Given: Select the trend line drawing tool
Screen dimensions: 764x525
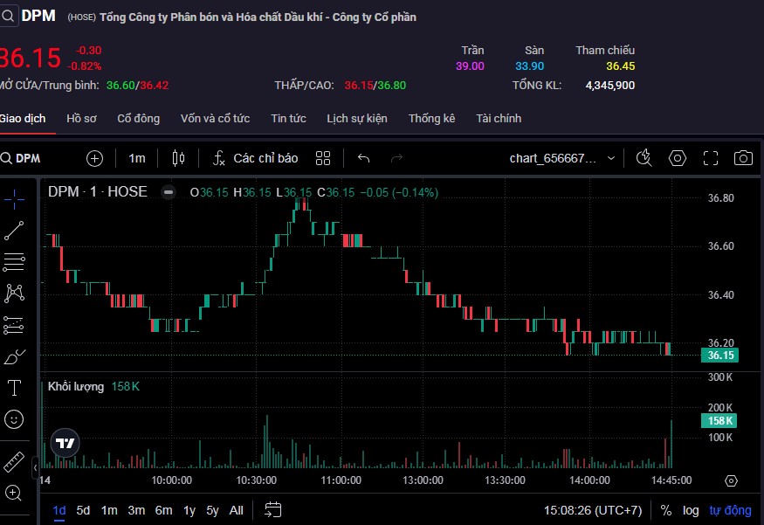Looking at the screenshot, I should (14, 231).
